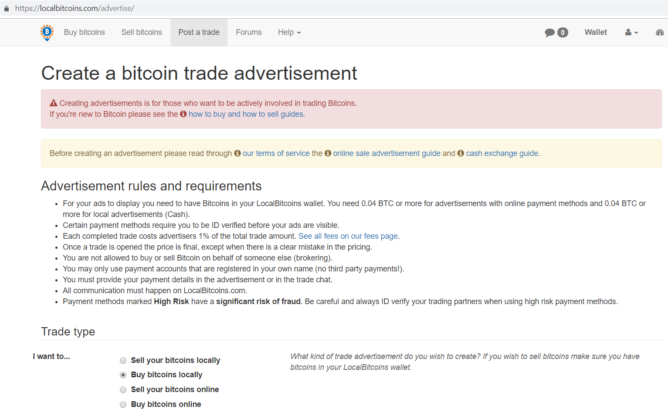Click the info icon before 'our terms of service'
The image size is (668, 413).
coord(237,153)
